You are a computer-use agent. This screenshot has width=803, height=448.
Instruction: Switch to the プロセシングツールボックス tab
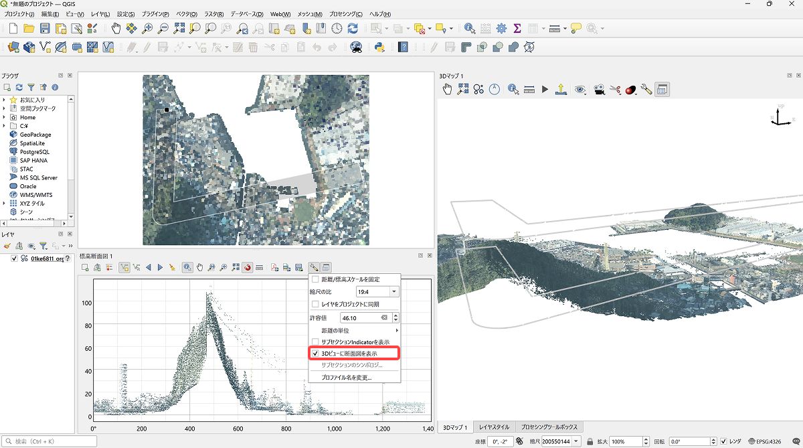549,427
